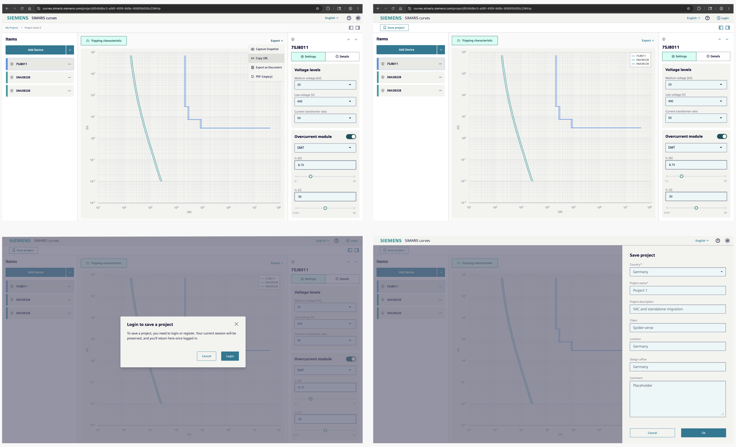This screenshot has height=447, width=736.
Task: Click next device down chevron in top-right window
Action: 727,39
